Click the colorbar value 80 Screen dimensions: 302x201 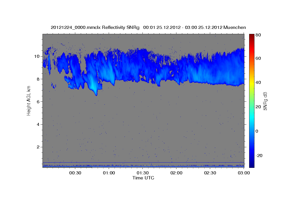point(258,35)
